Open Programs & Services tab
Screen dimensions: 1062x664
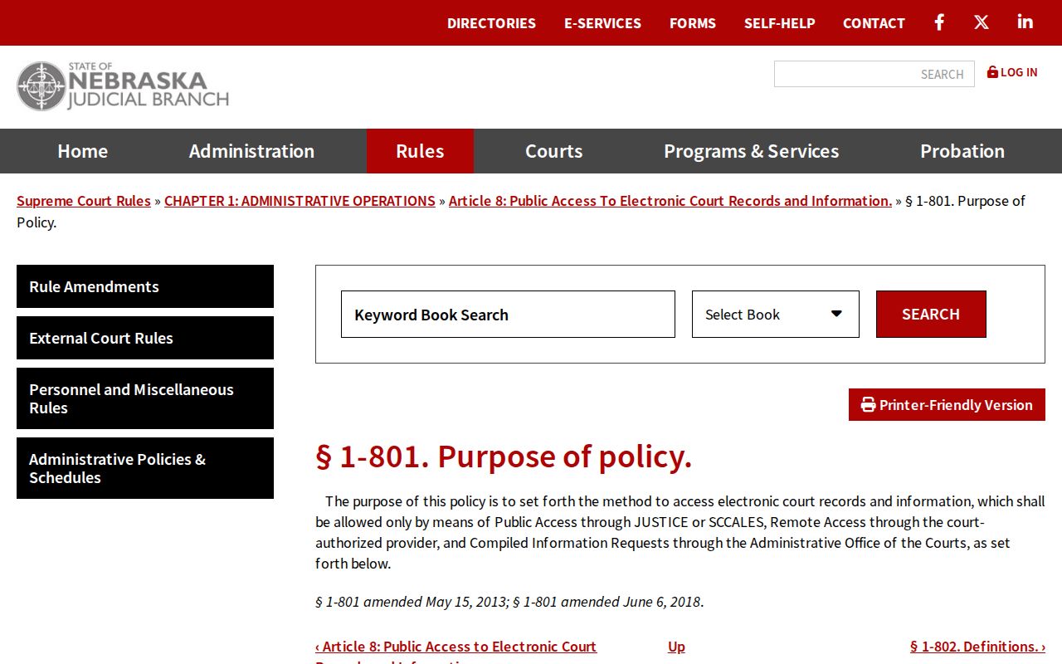click(x=751, y=151)
